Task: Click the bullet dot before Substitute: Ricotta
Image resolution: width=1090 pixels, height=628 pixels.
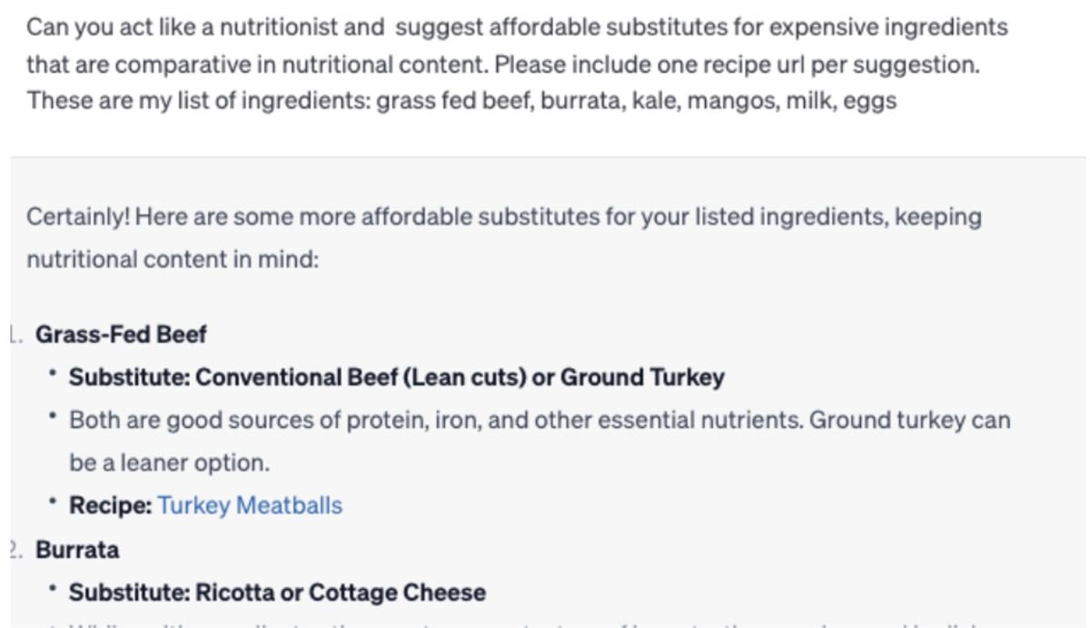Action: pyautogui.click(x=55, y=591)
